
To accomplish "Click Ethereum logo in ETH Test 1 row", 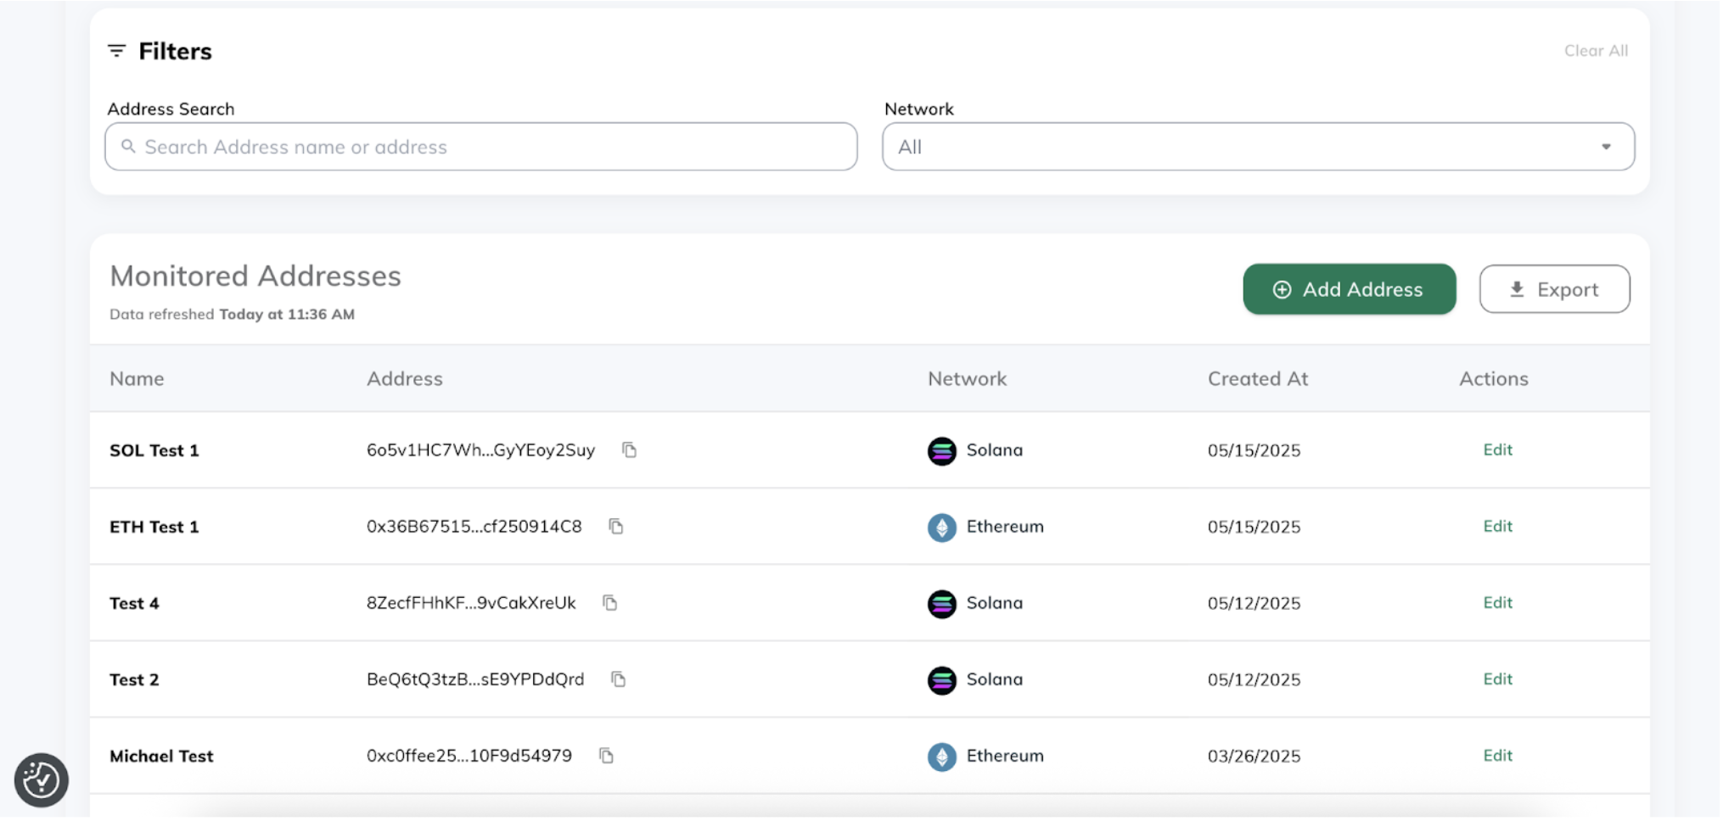I will click(941, 528).
